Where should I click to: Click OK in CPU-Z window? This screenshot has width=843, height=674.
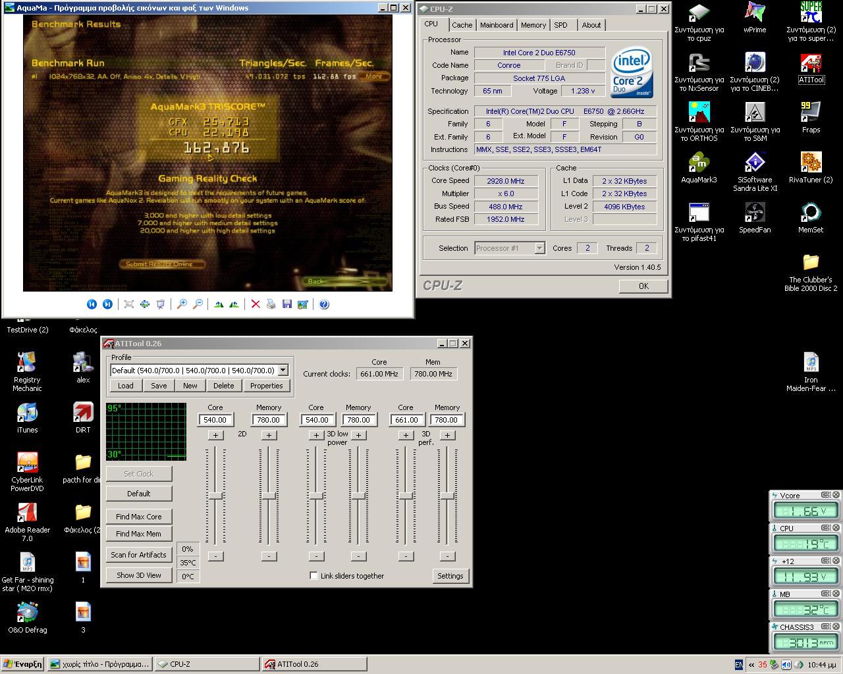click(x=643, y=286)
